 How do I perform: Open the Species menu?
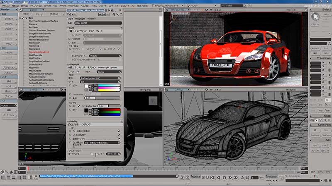coord(47,6)
